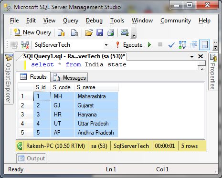Click the Analysis Services query icon
The width and height of the screenshot is (222, 178).
(74, 32)
